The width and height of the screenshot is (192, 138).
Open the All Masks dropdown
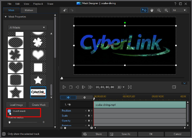27,28
